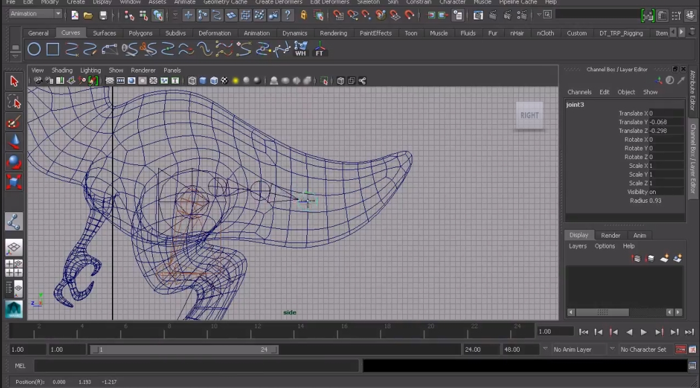Screen dimensions: 700x388
Task: Click the Save Scene icon
Action: click(x=103, y=15)
